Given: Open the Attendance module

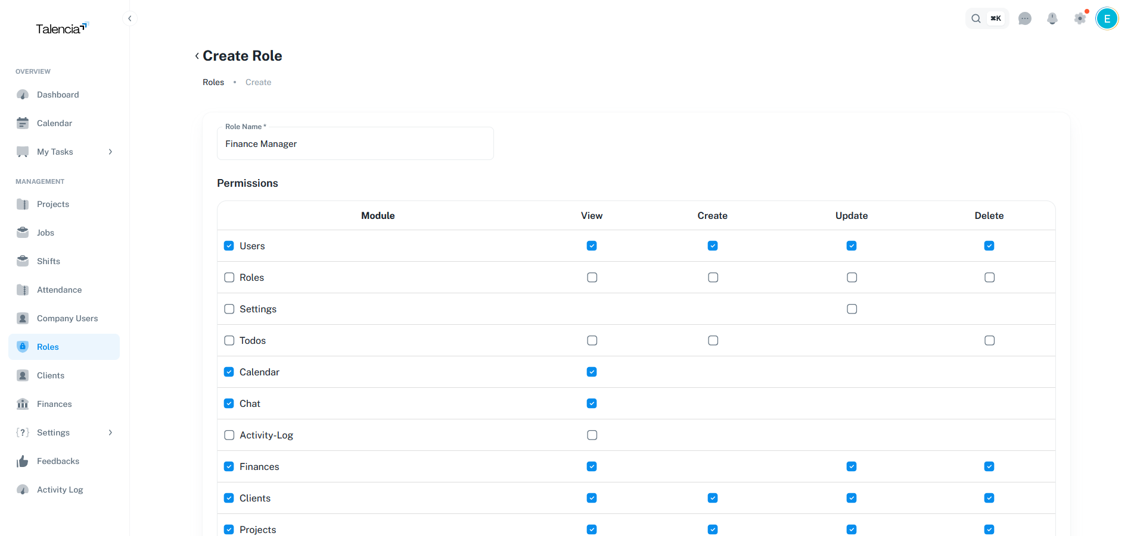Looking at the screenshot, I should click(x=59, y=290).
